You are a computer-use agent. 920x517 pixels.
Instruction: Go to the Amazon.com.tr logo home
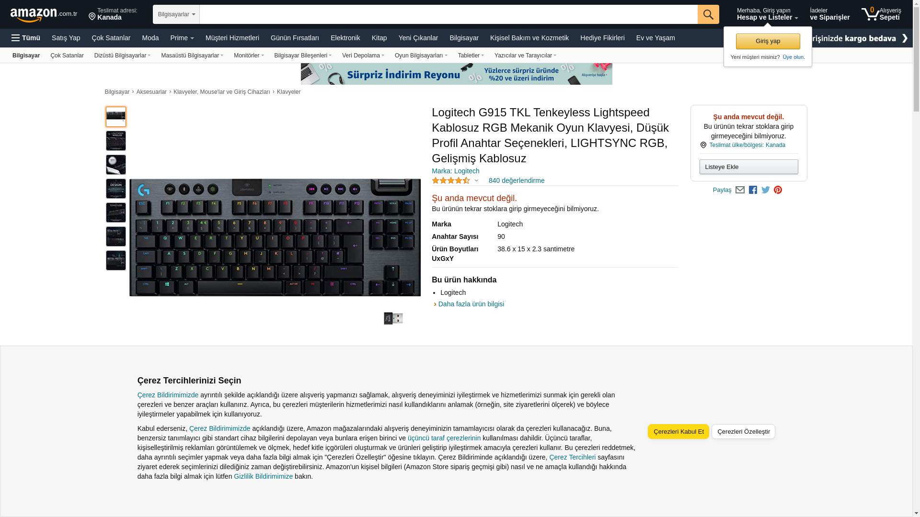click(x=44, y=15)
